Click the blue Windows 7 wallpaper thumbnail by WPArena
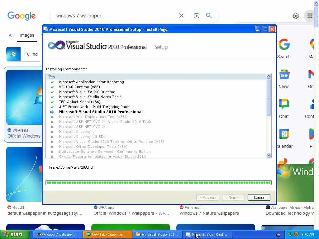This screenshot has height=239, width=319. 24,97
